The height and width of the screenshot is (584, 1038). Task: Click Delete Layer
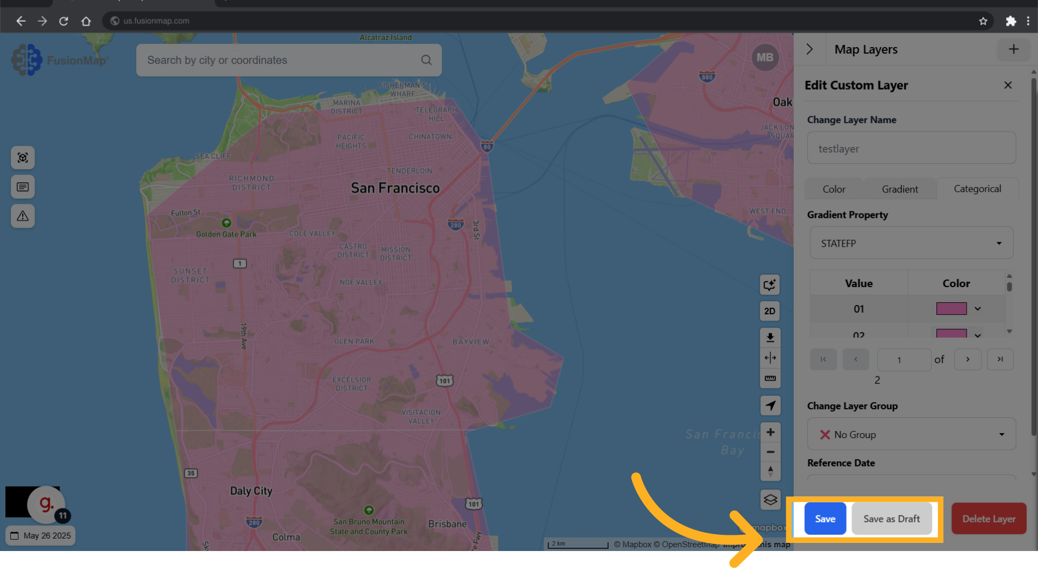click(x=989, y=519)
